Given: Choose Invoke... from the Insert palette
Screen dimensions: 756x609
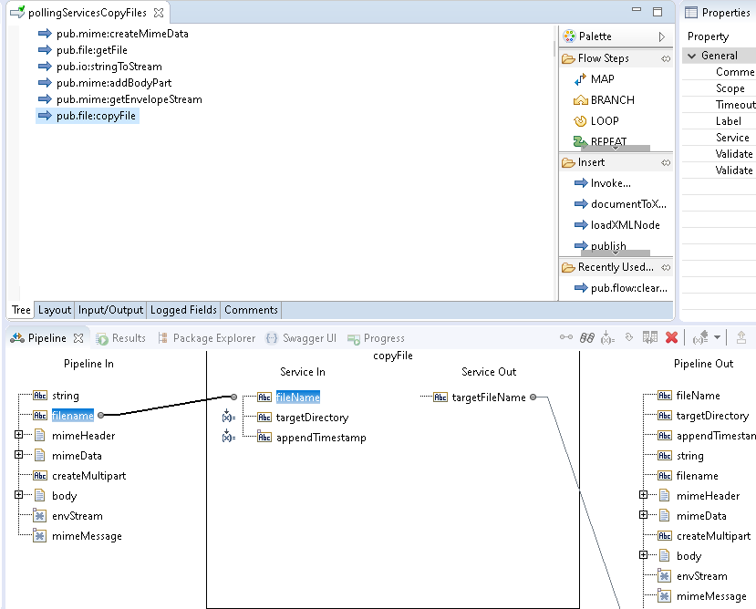Looking at the screenshot, I should [609, 182].
